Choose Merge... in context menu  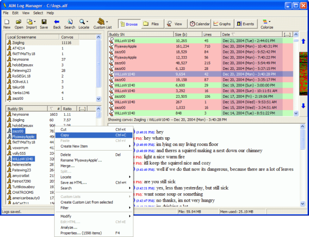[x=94, y=166]
